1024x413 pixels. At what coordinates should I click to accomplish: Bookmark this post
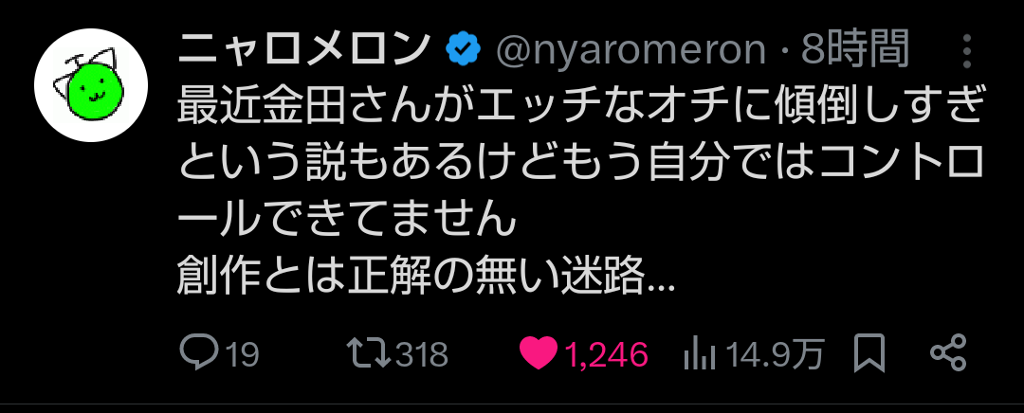(869, 353)
